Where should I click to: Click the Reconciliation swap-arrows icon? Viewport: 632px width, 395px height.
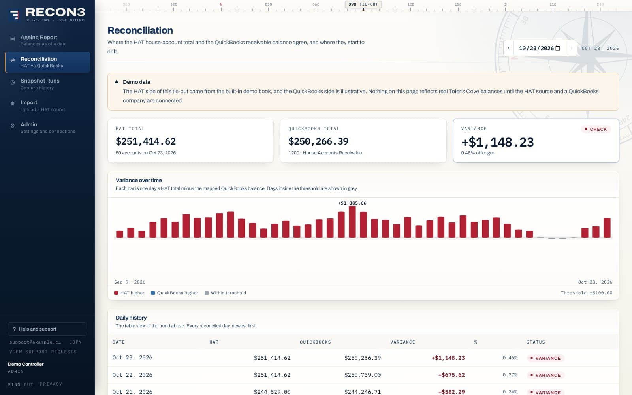click(x=13, y=60)
